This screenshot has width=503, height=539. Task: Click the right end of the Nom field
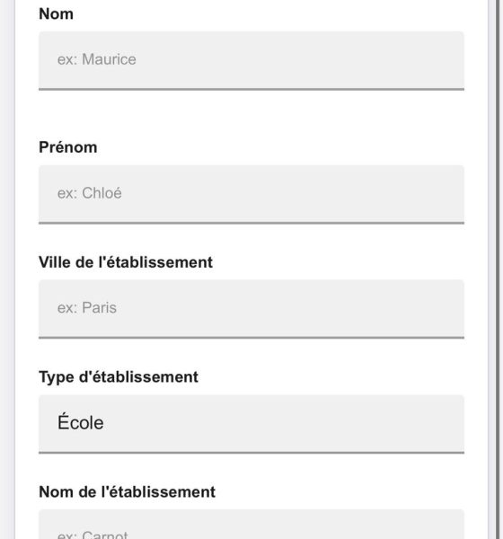(x=447, y=60)
